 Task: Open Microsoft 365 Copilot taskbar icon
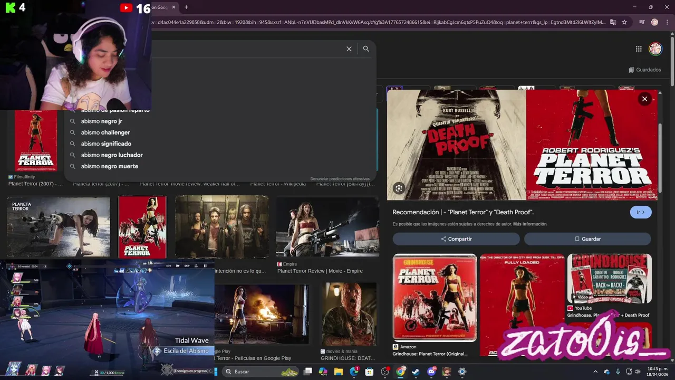click(323, 372)
